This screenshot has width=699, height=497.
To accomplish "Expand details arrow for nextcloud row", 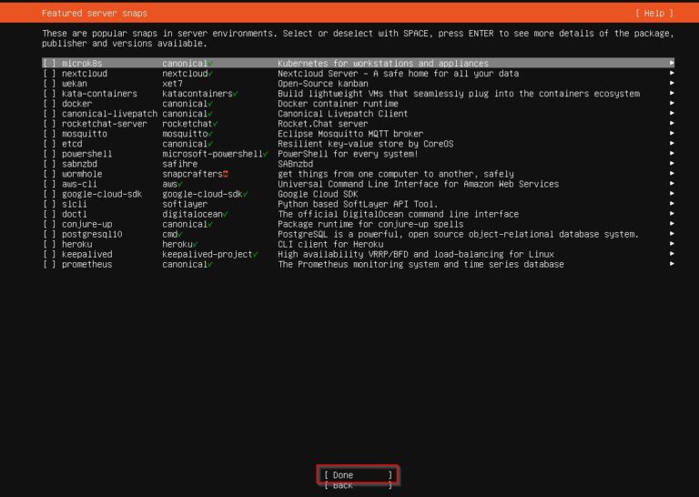I will 672,73.
